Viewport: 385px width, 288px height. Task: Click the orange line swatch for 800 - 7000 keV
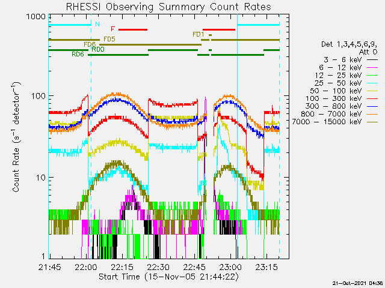(x=372, y=114)
